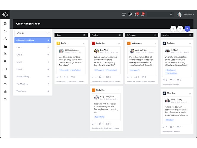Click the Poka logo in top-left corner
The height and width of the screenshot is (148, 197).
[5, 14]
